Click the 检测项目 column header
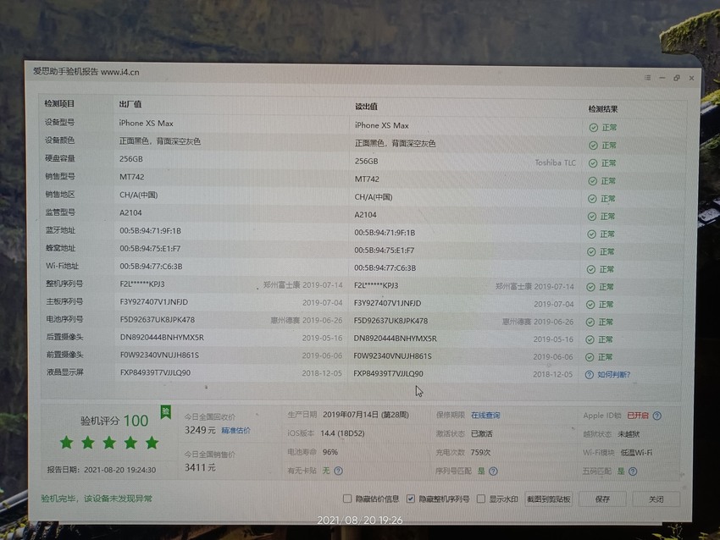This screenshot has height=540, width=720. 59,104
